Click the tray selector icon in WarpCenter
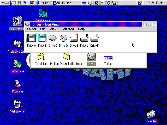The image size is (167, 125). coord(84,3)
